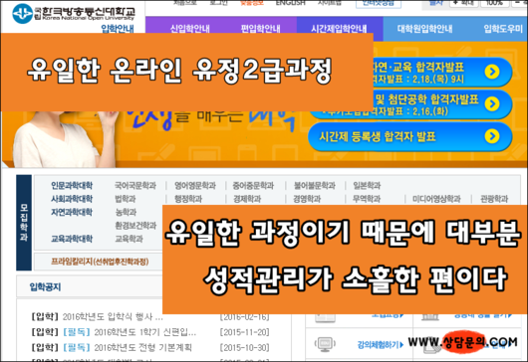The height and width of the screenshot is (362, 528).
Task: Click yellow arrow on 시간제 등록생 합격자 발표
Action: [492, 136]
